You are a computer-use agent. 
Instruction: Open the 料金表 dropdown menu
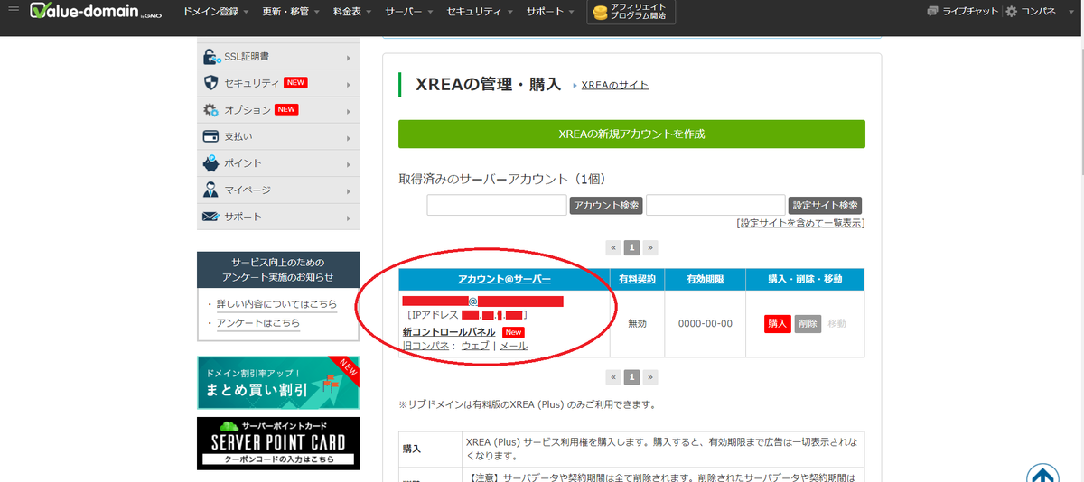coord(353,12)
